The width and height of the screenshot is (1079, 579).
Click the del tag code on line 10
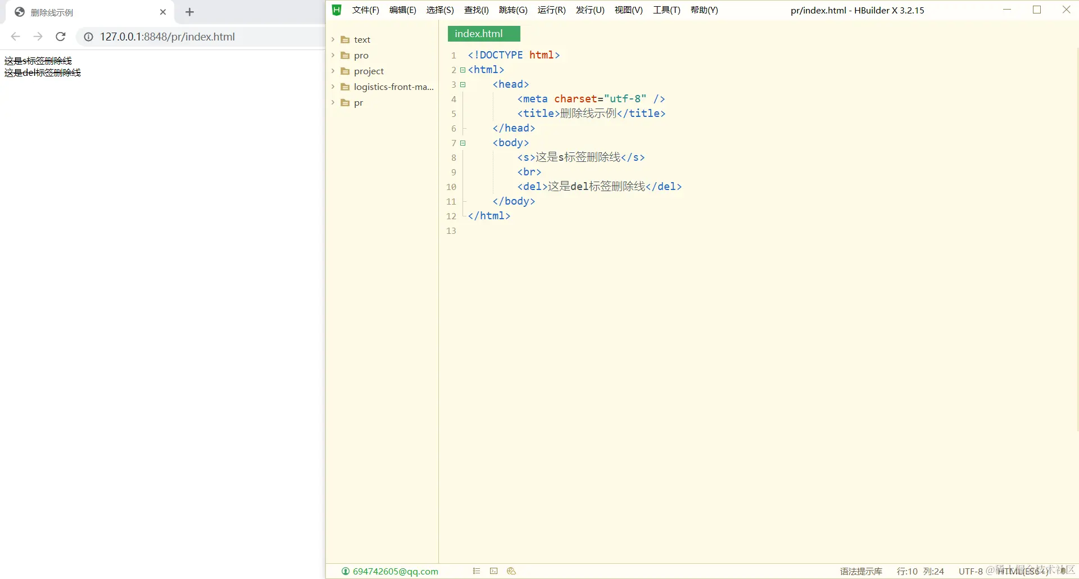[600, 187]
